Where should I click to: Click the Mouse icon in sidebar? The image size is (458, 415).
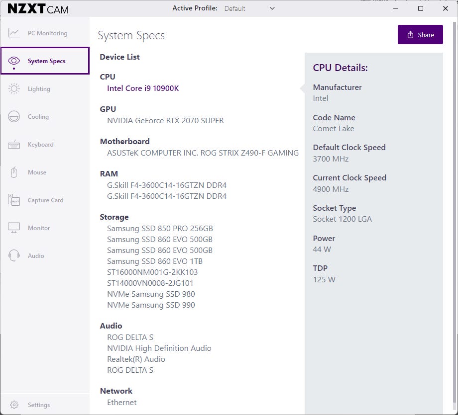pyautogui.click(x=14, y=172)
